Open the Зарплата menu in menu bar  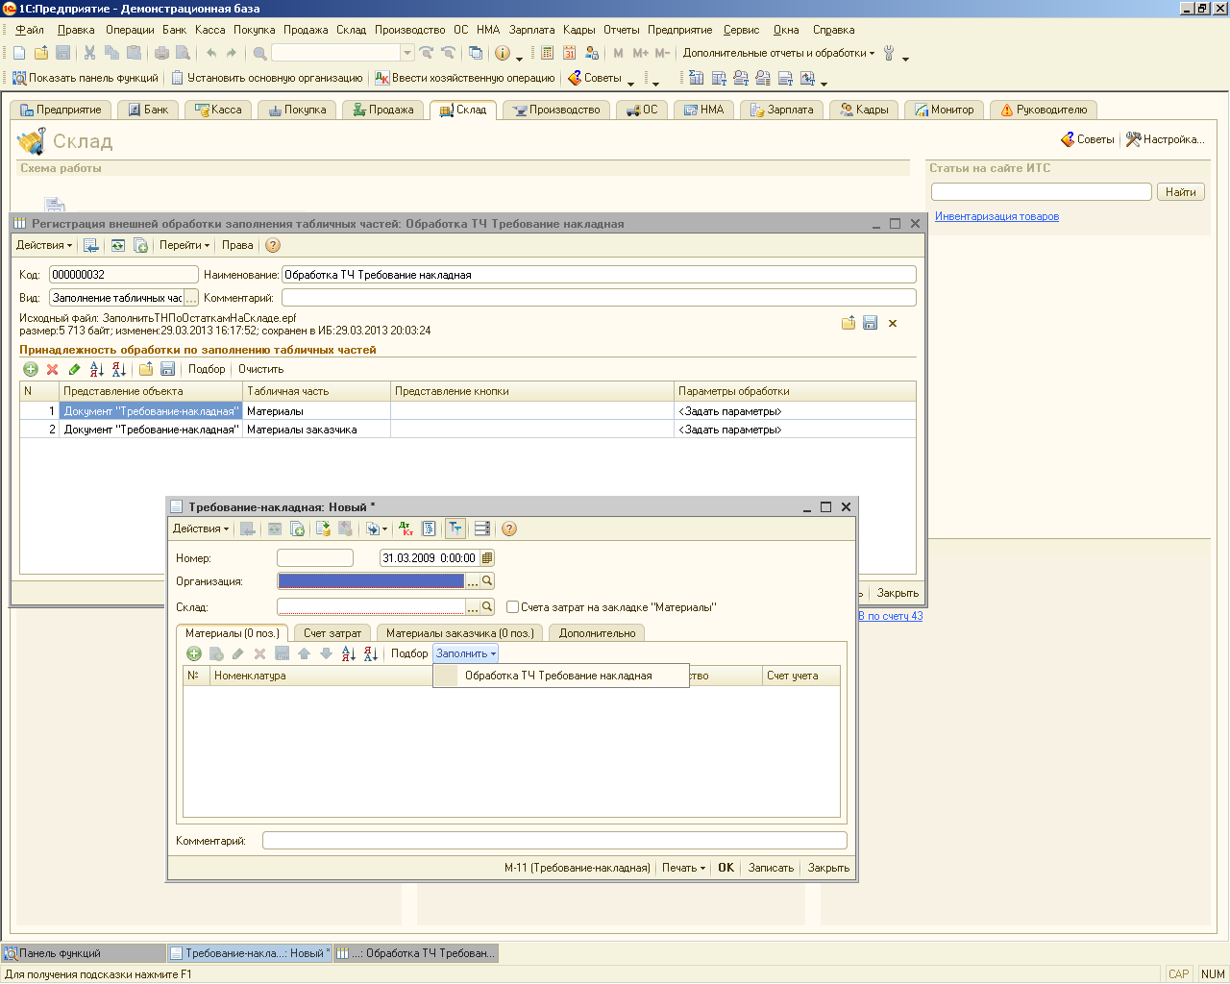coord(531,30)
